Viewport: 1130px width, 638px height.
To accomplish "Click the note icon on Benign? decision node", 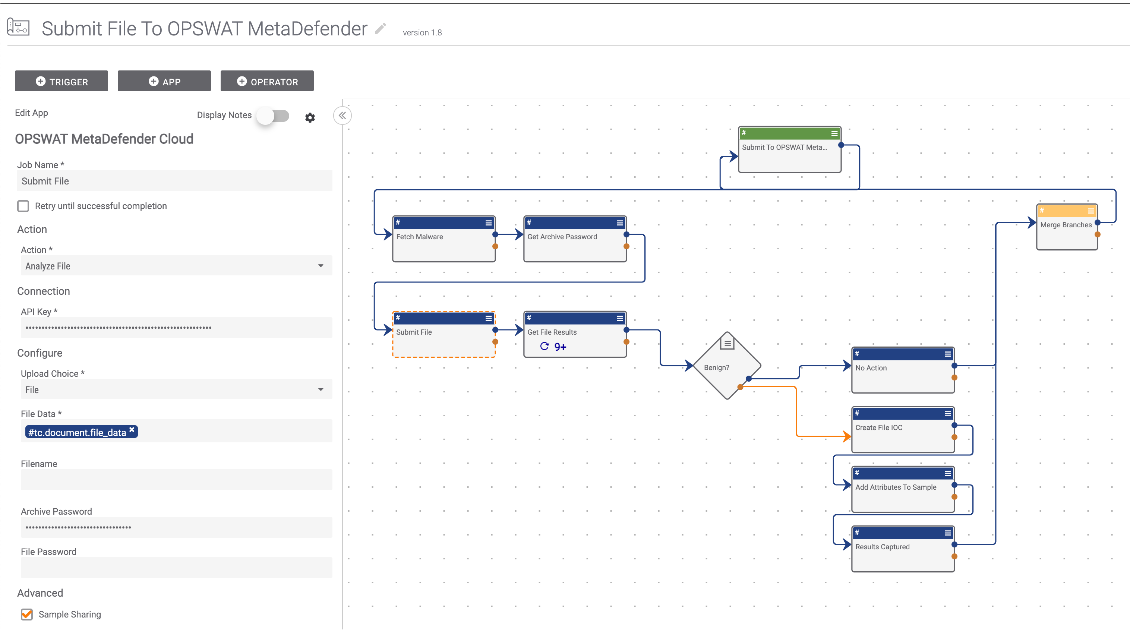I will tap(727, 343).
